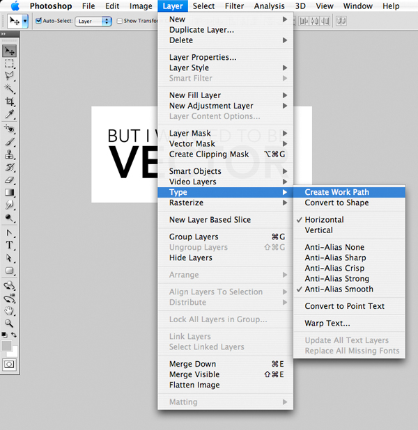
Task: Select the Rounded Rectangle shape tool
Action: click(9, 271)
